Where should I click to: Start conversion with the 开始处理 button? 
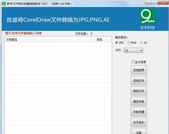139,112
